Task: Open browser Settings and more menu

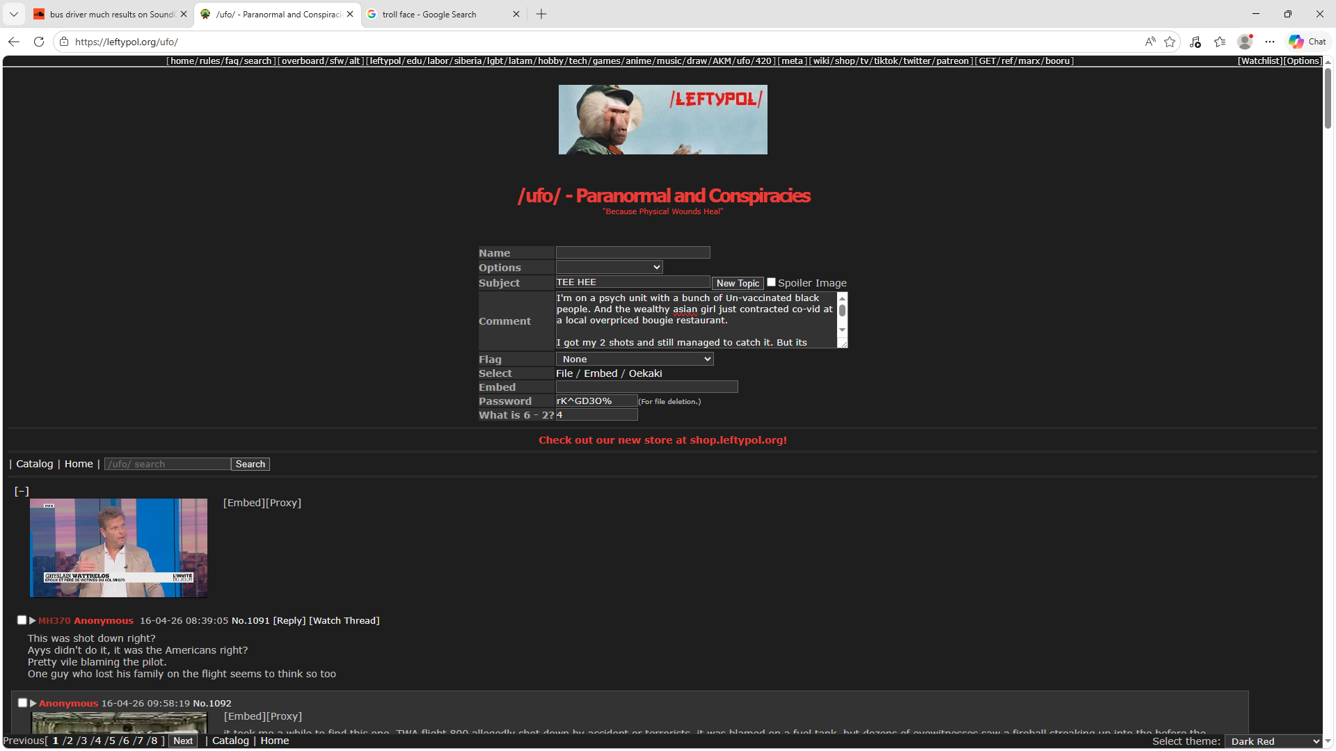Action: [1270, 42]
